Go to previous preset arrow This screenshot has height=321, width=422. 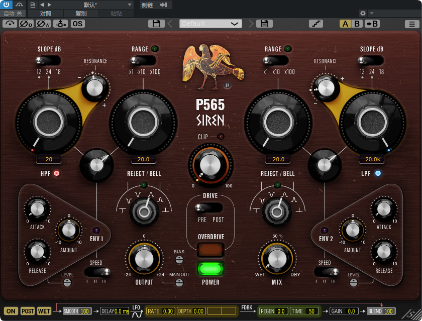(170, 24)
